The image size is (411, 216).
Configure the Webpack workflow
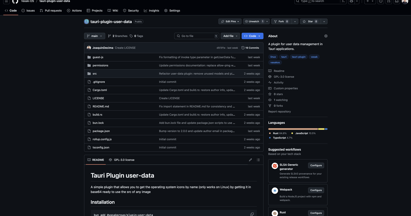(x=316, y=190)
